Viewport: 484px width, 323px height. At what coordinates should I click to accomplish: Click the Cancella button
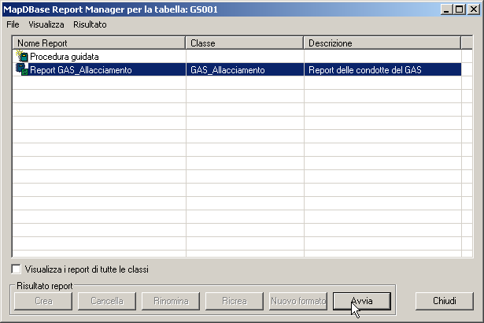pyautogui.click(x=107, y=301)
